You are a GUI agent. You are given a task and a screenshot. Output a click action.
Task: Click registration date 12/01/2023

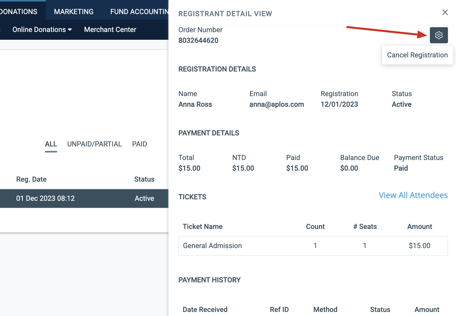(x=339, y=104)
